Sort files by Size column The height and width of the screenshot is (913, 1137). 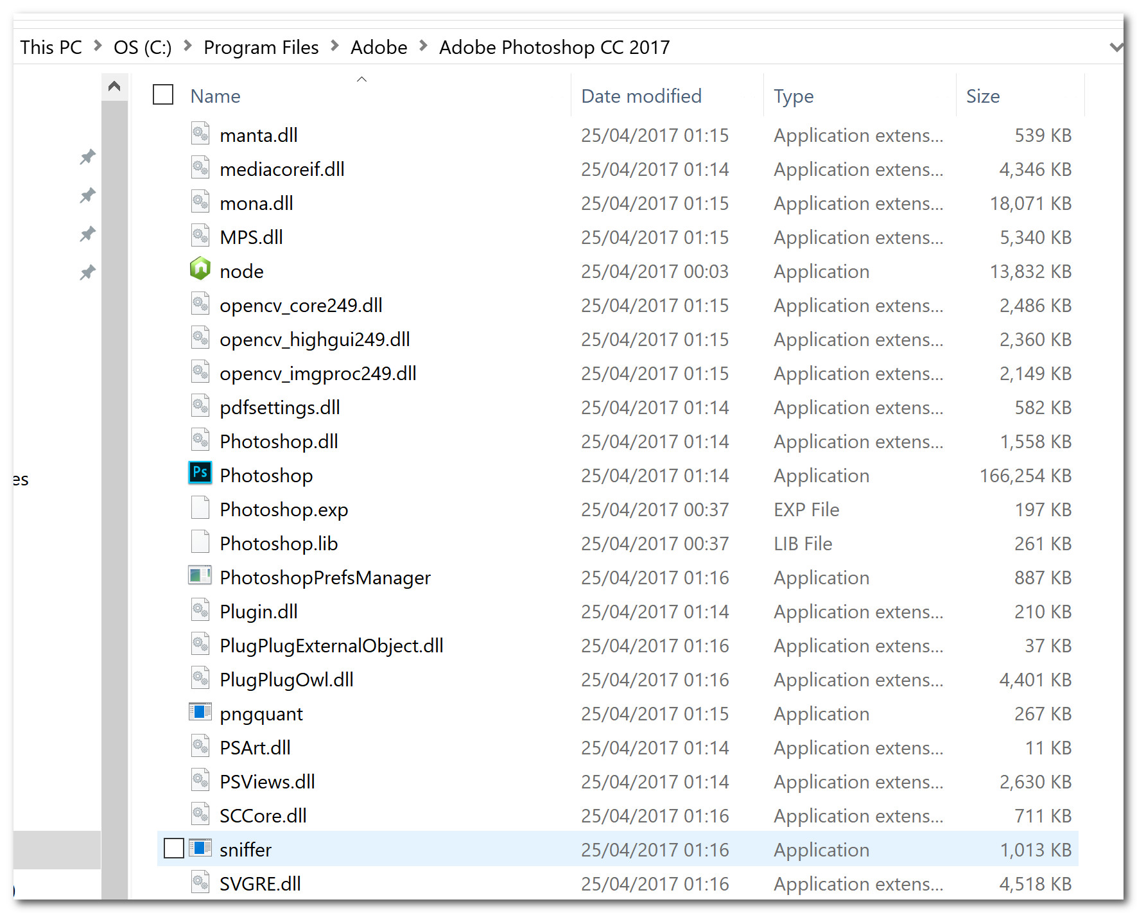pos(983,96)
